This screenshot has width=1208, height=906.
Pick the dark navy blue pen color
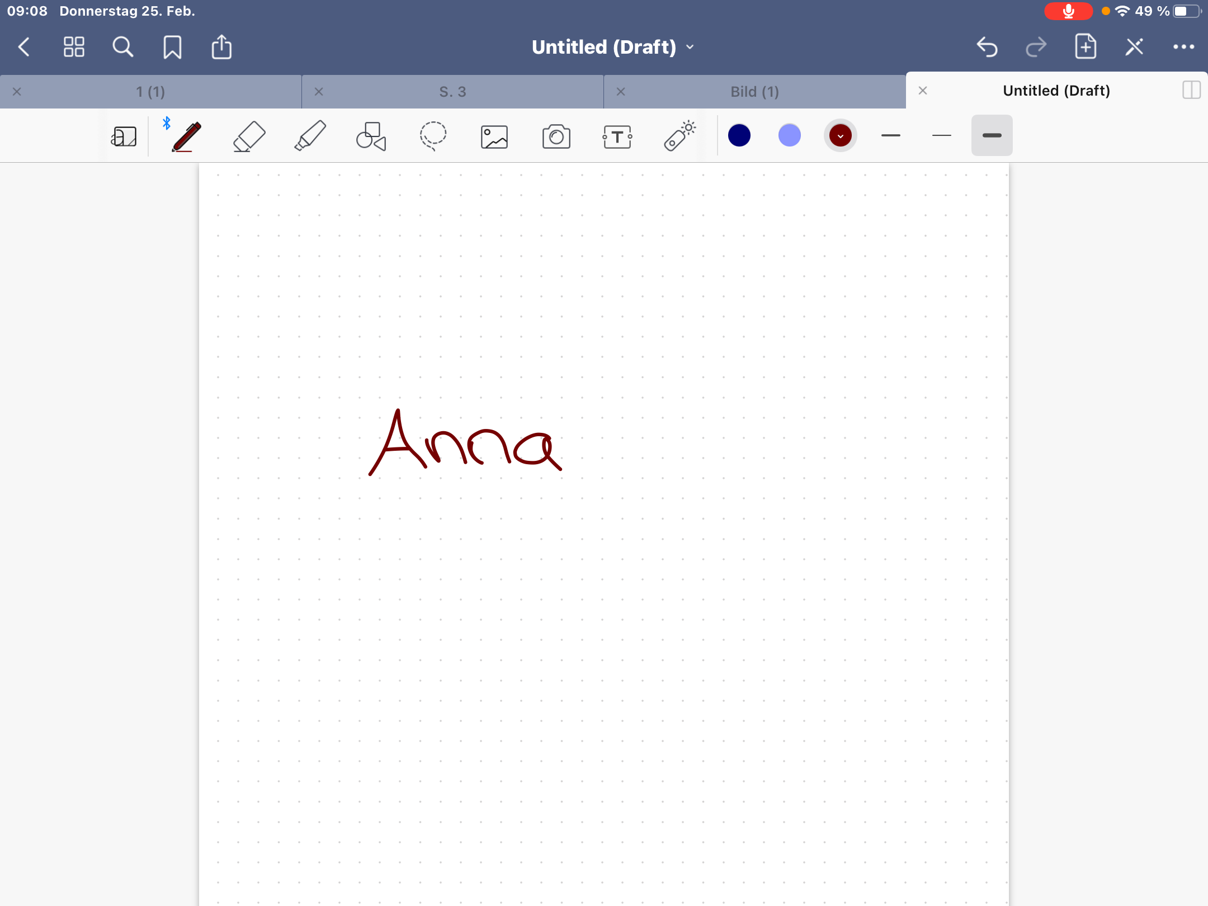click(739, 135)
